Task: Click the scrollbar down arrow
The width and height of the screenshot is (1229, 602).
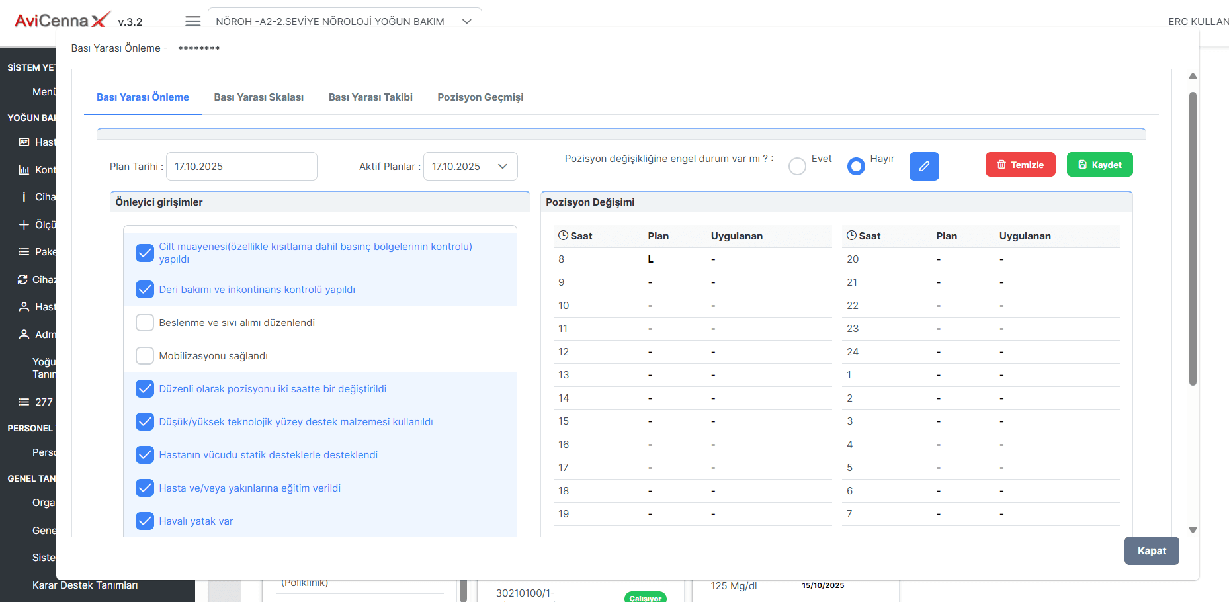Action: click(x=1193, y=530)
